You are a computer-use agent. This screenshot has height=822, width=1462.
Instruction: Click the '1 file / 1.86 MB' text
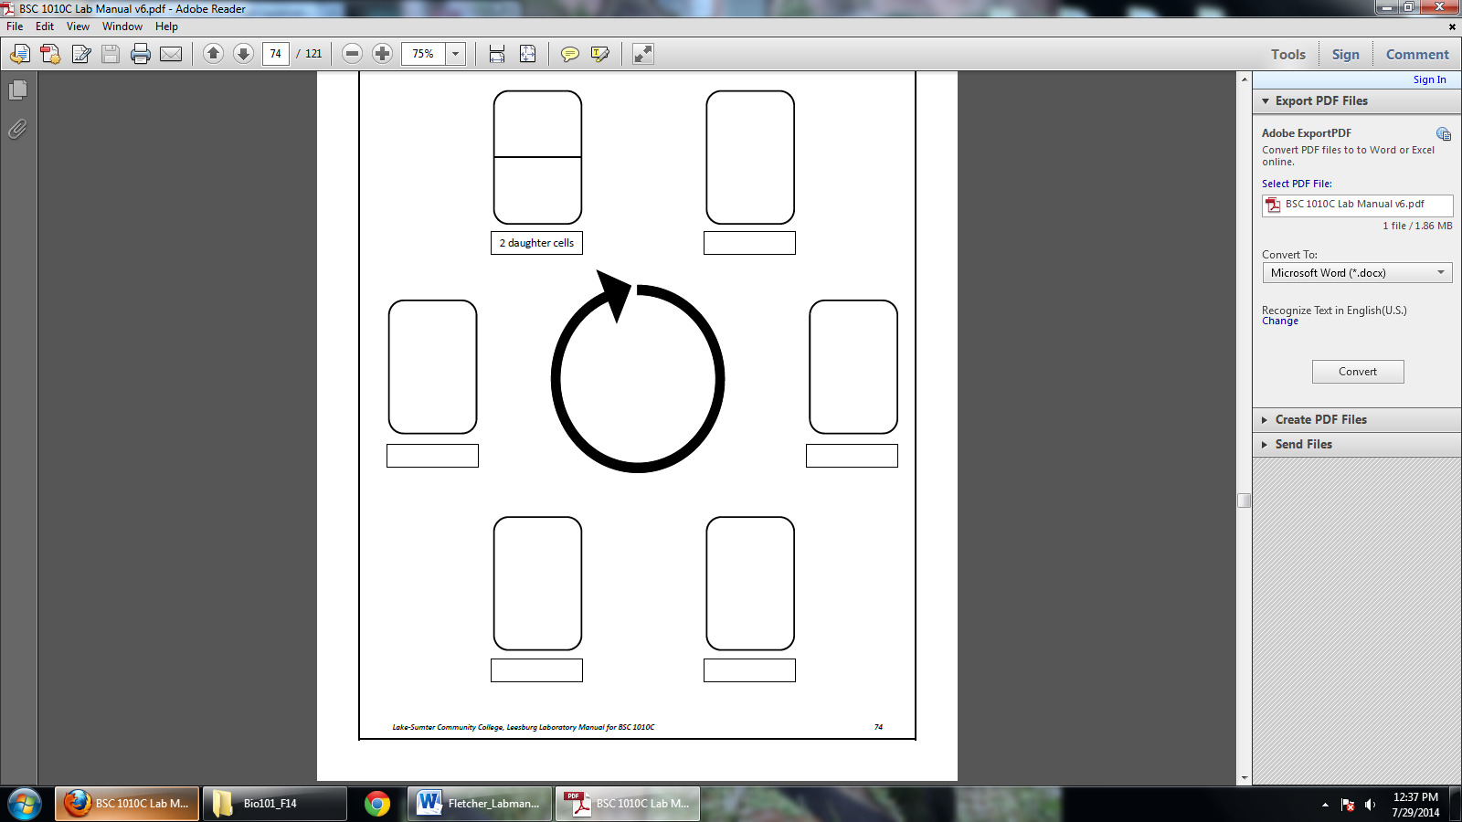point(1416,226)
